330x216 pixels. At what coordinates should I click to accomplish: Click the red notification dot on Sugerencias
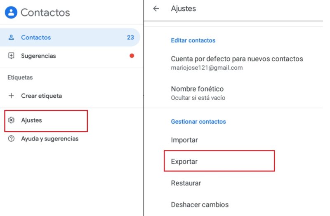click(x=132, y=56)
